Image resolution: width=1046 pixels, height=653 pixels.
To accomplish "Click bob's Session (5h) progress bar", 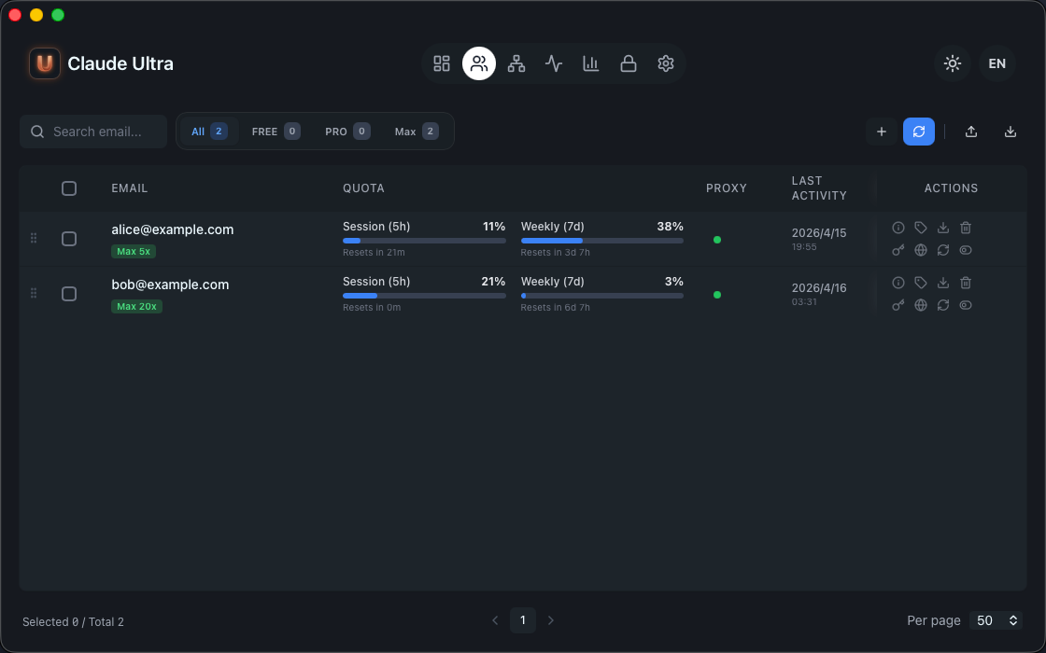I will click(x=424, y=296).
